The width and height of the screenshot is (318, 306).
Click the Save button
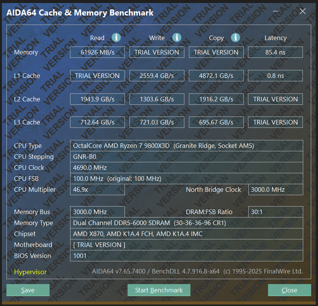pyautogui.click(x=28, y=290)
